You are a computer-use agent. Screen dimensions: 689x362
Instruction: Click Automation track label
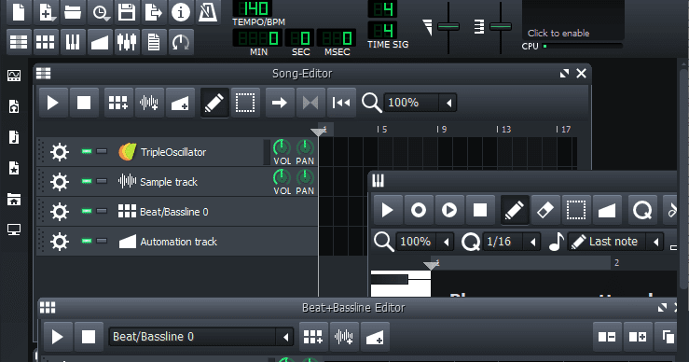pyautogui.click(x=178, y=242)
